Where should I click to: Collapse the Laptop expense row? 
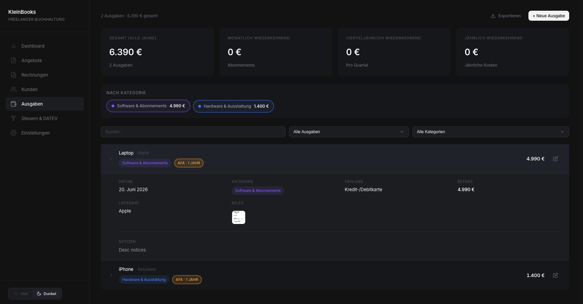pyautogui.click(x=111, y=159)
